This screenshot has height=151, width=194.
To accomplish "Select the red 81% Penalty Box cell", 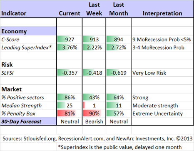I will point(70,113).
